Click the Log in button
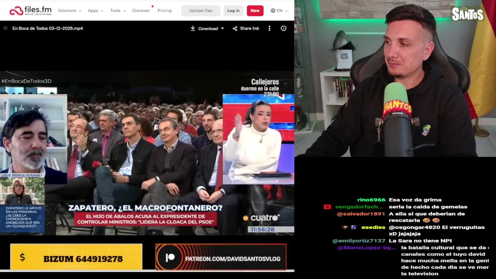Screen dimensions: 496x279 point(233,10)
